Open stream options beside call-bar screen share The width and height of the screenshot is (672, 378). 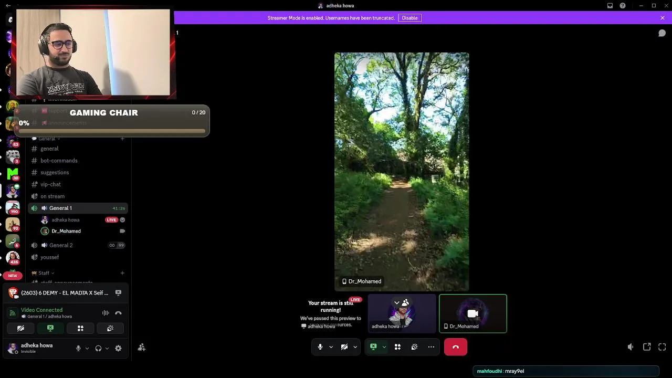tap(384, 347)
